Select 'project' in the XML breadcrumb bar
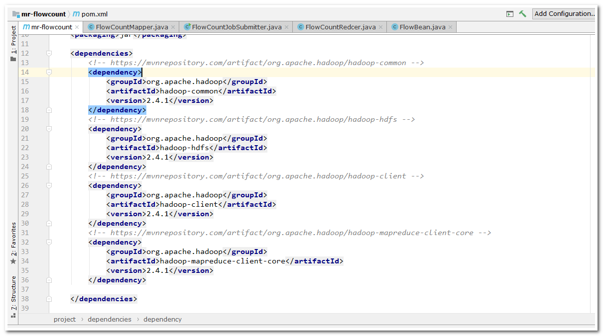 pos(65,319)
